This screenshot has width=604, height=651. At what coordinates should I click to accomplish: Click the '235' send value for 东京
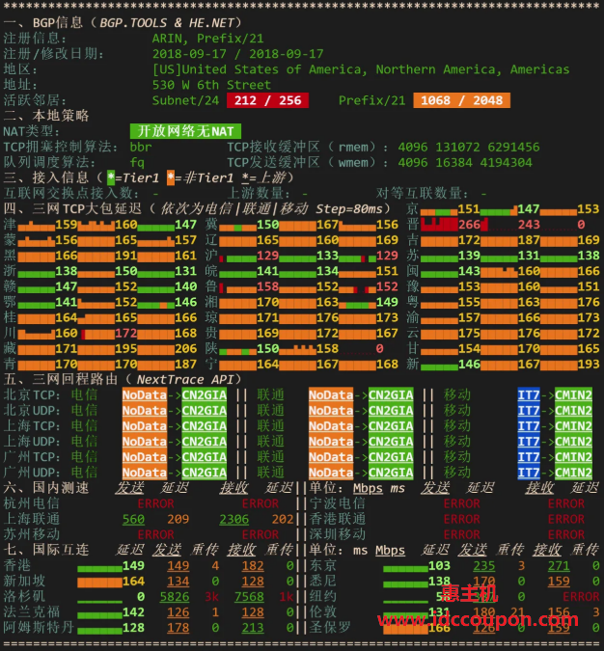tap(484, 566)
